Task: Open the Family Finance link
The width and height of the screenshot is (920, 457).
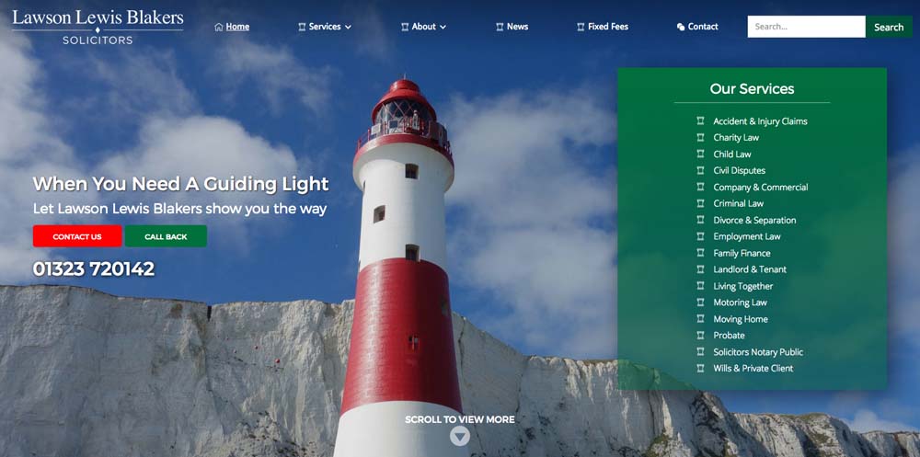Action: 742,253
